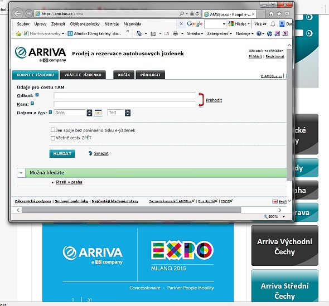This screenshot has height=306, width=329.
Task: Click the Smazat link
Action: [101, 153]
